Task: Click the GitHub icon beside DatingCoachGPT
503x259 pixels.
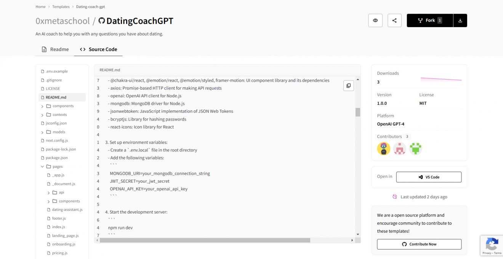Action: [x=102, y=21]
